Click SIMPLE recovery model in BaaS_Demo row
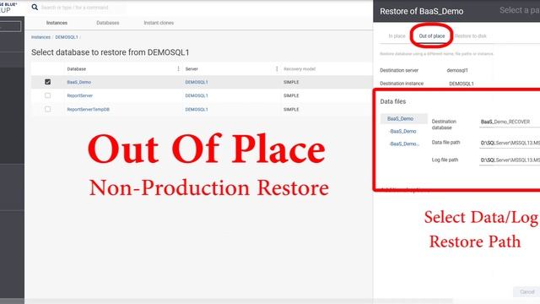The width and height of the screenshot is (540, 304). [291, 82]
